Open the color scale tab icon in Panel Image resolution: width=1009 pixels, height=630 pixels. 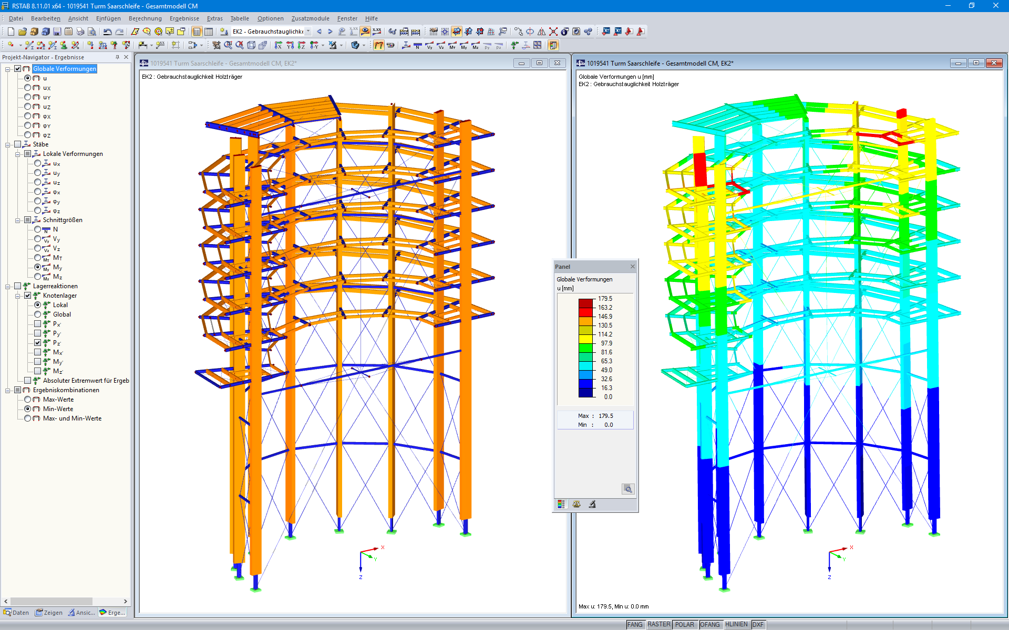click(x=561, y=504)
